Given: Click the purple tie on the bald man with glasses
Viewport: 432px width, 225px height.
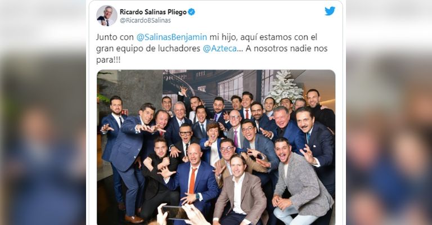Looking at the screenshot, I should [236, 139].
